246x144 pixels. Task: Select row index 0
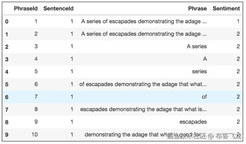pos(7,21)
